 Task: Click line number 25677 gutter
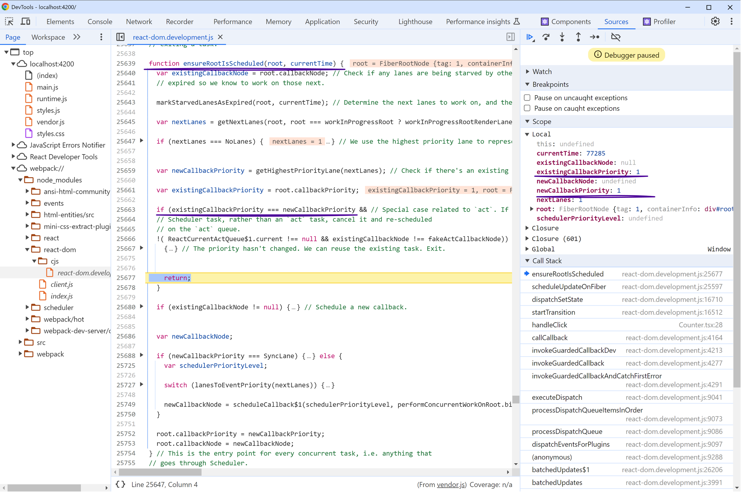126,278
